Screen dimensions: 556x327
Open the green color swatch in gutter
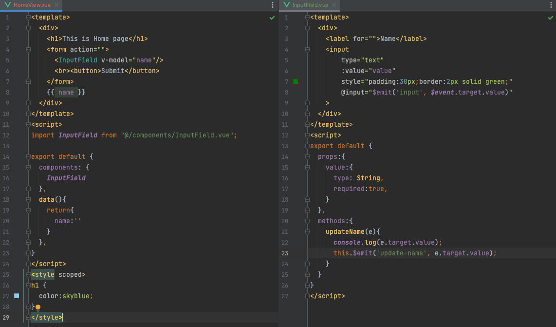point(296,82)
